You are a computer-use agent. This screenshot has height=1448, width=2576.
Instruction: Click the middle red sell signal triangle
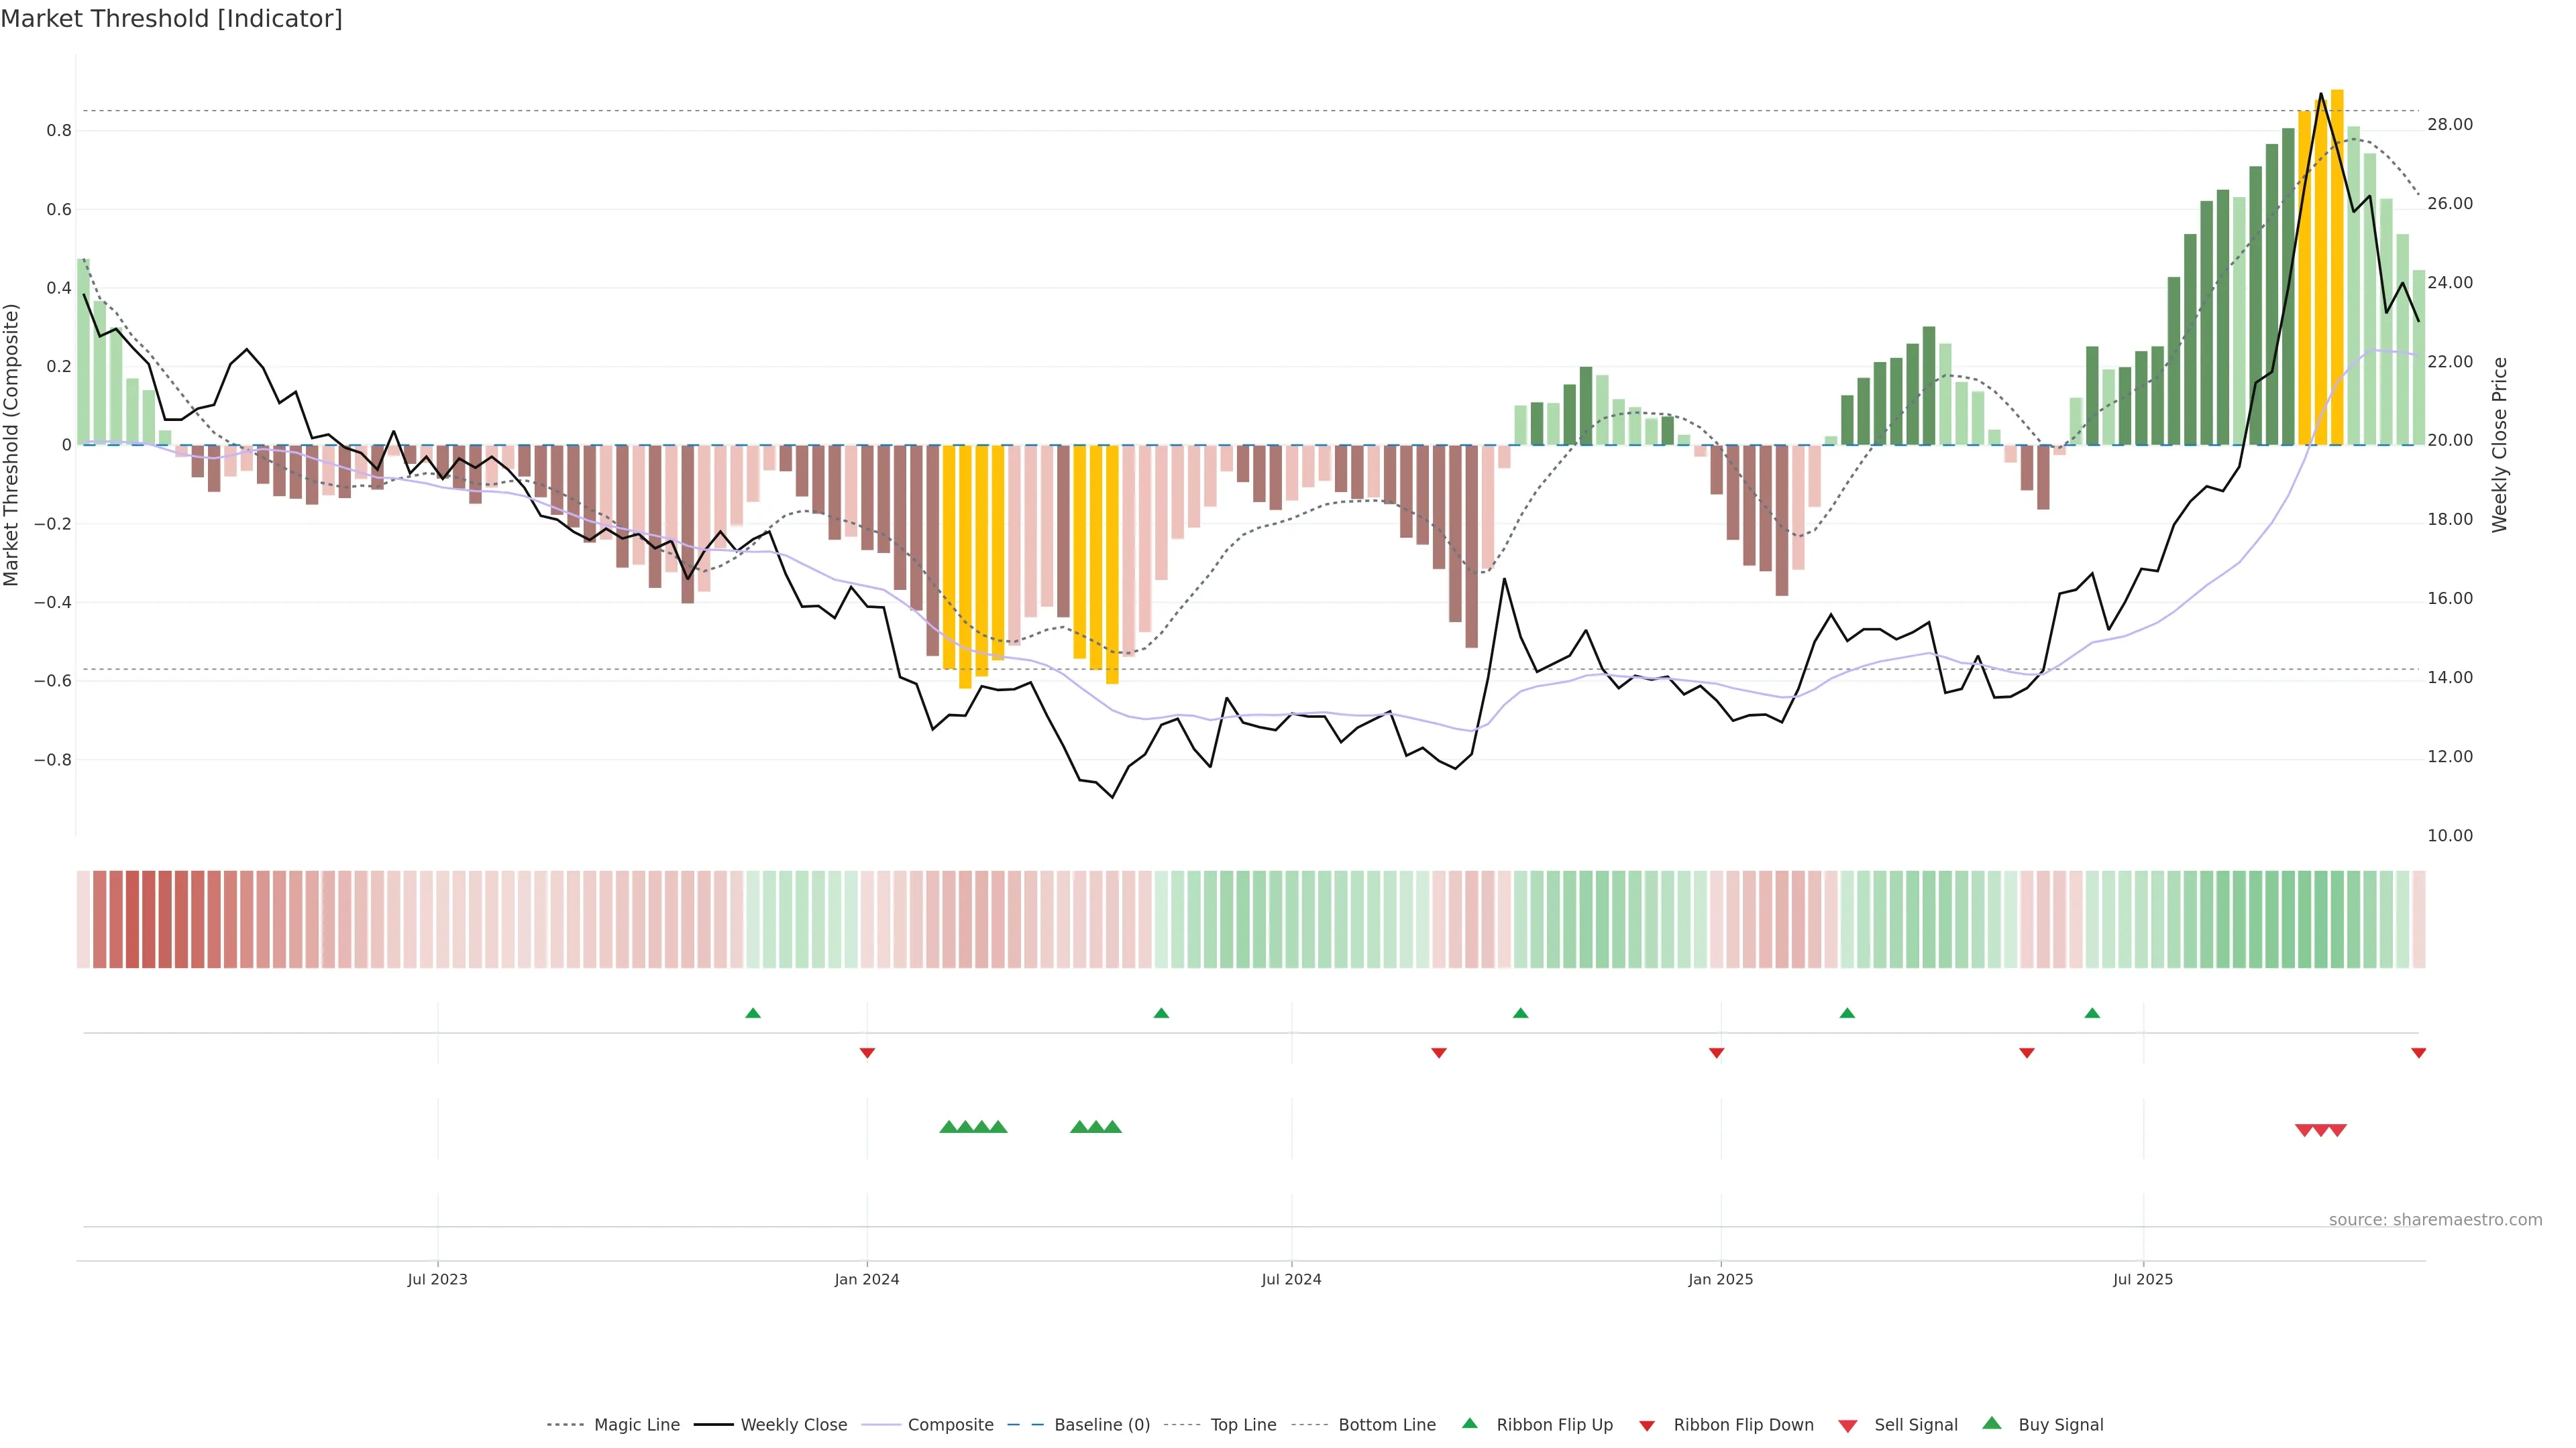point(2321,1130)
